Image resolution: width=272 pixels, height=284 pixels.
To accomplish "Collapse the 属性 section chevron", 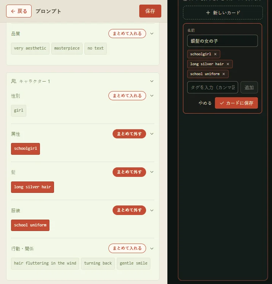I will coord(152,134).
